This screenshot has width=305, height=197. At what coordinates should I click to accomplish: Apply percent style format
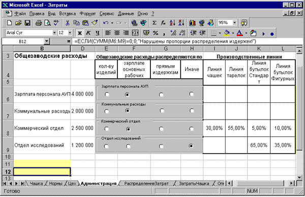[156, 33]
